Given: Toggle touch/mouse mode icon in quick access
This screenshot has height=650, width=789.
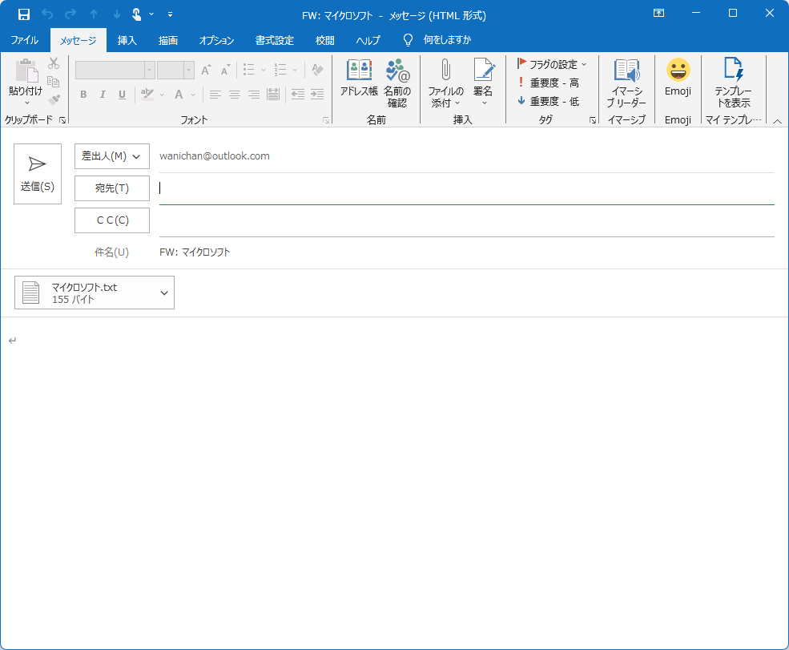Looking at the screenshot, I should 136,14.
